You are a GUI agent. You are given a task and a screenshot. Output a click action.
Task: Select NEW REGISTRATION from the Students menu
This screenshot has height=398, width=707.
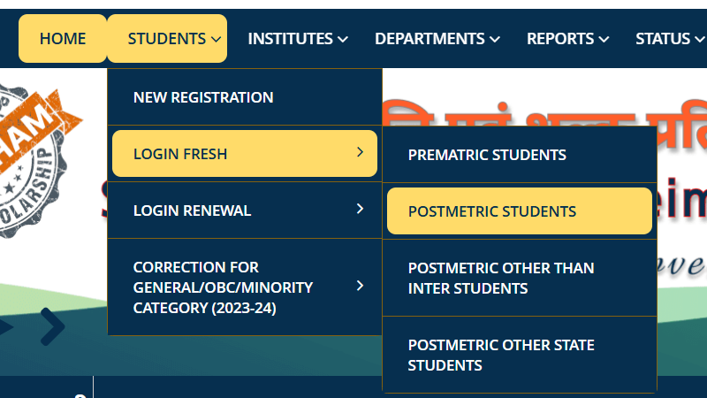(x=203, y=97)
